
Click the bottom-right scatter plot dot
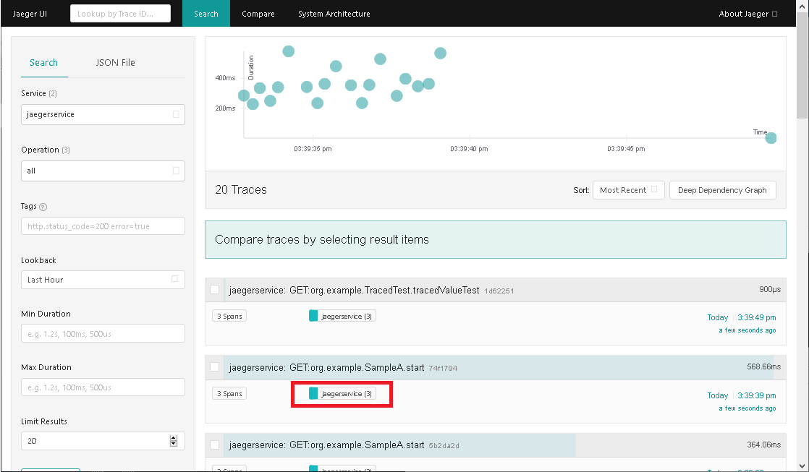771,138
